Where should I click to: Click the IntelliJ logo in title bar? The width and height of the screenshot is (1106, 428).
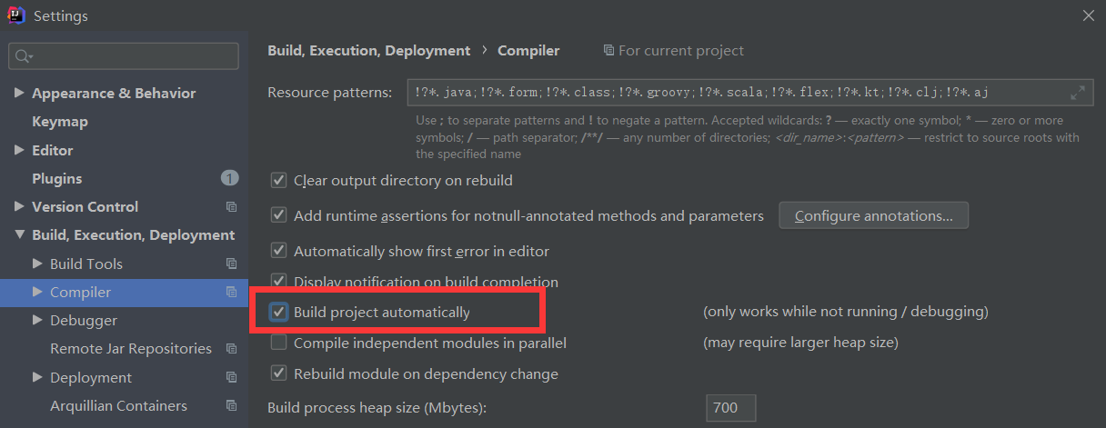point(15,15)
